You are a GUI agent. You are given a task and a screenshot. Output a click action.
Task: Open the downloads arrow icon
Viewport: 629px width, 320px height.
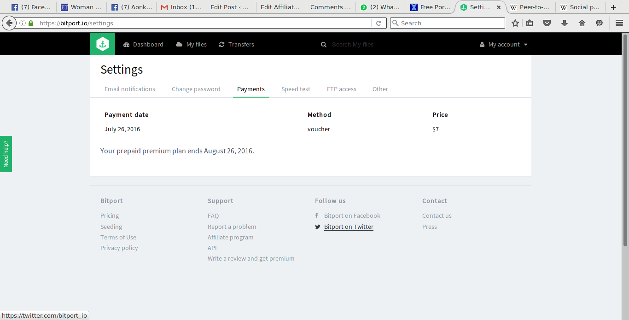pyautogui.click(x=565, y=23)
